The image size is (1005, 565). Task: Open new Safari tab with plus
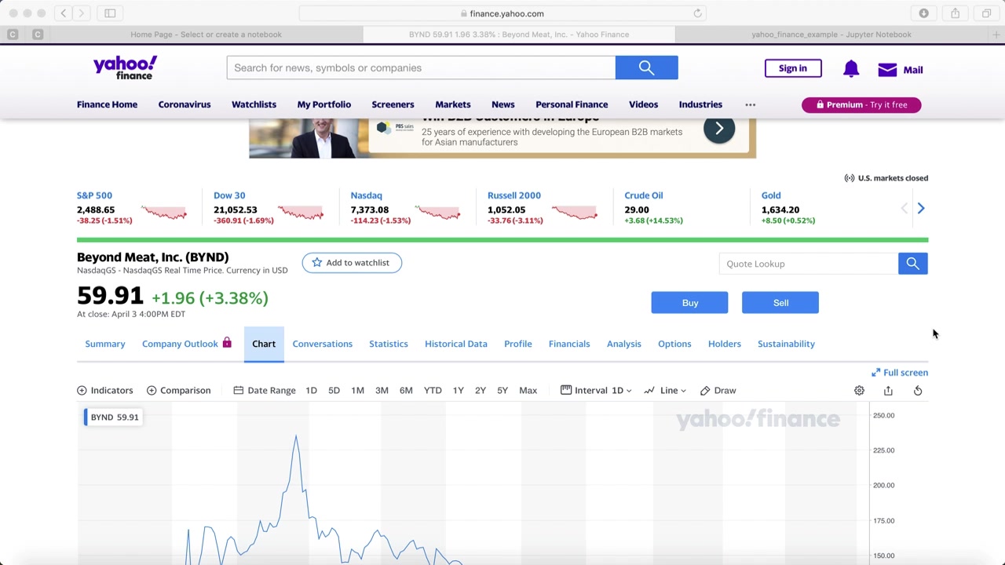point(996,35)
